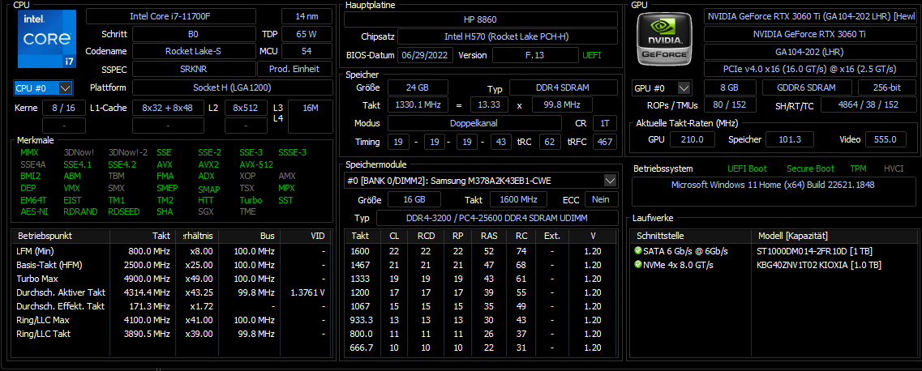Click the Video clock 555.0 field
922x371 pixels.
[885, 139]
